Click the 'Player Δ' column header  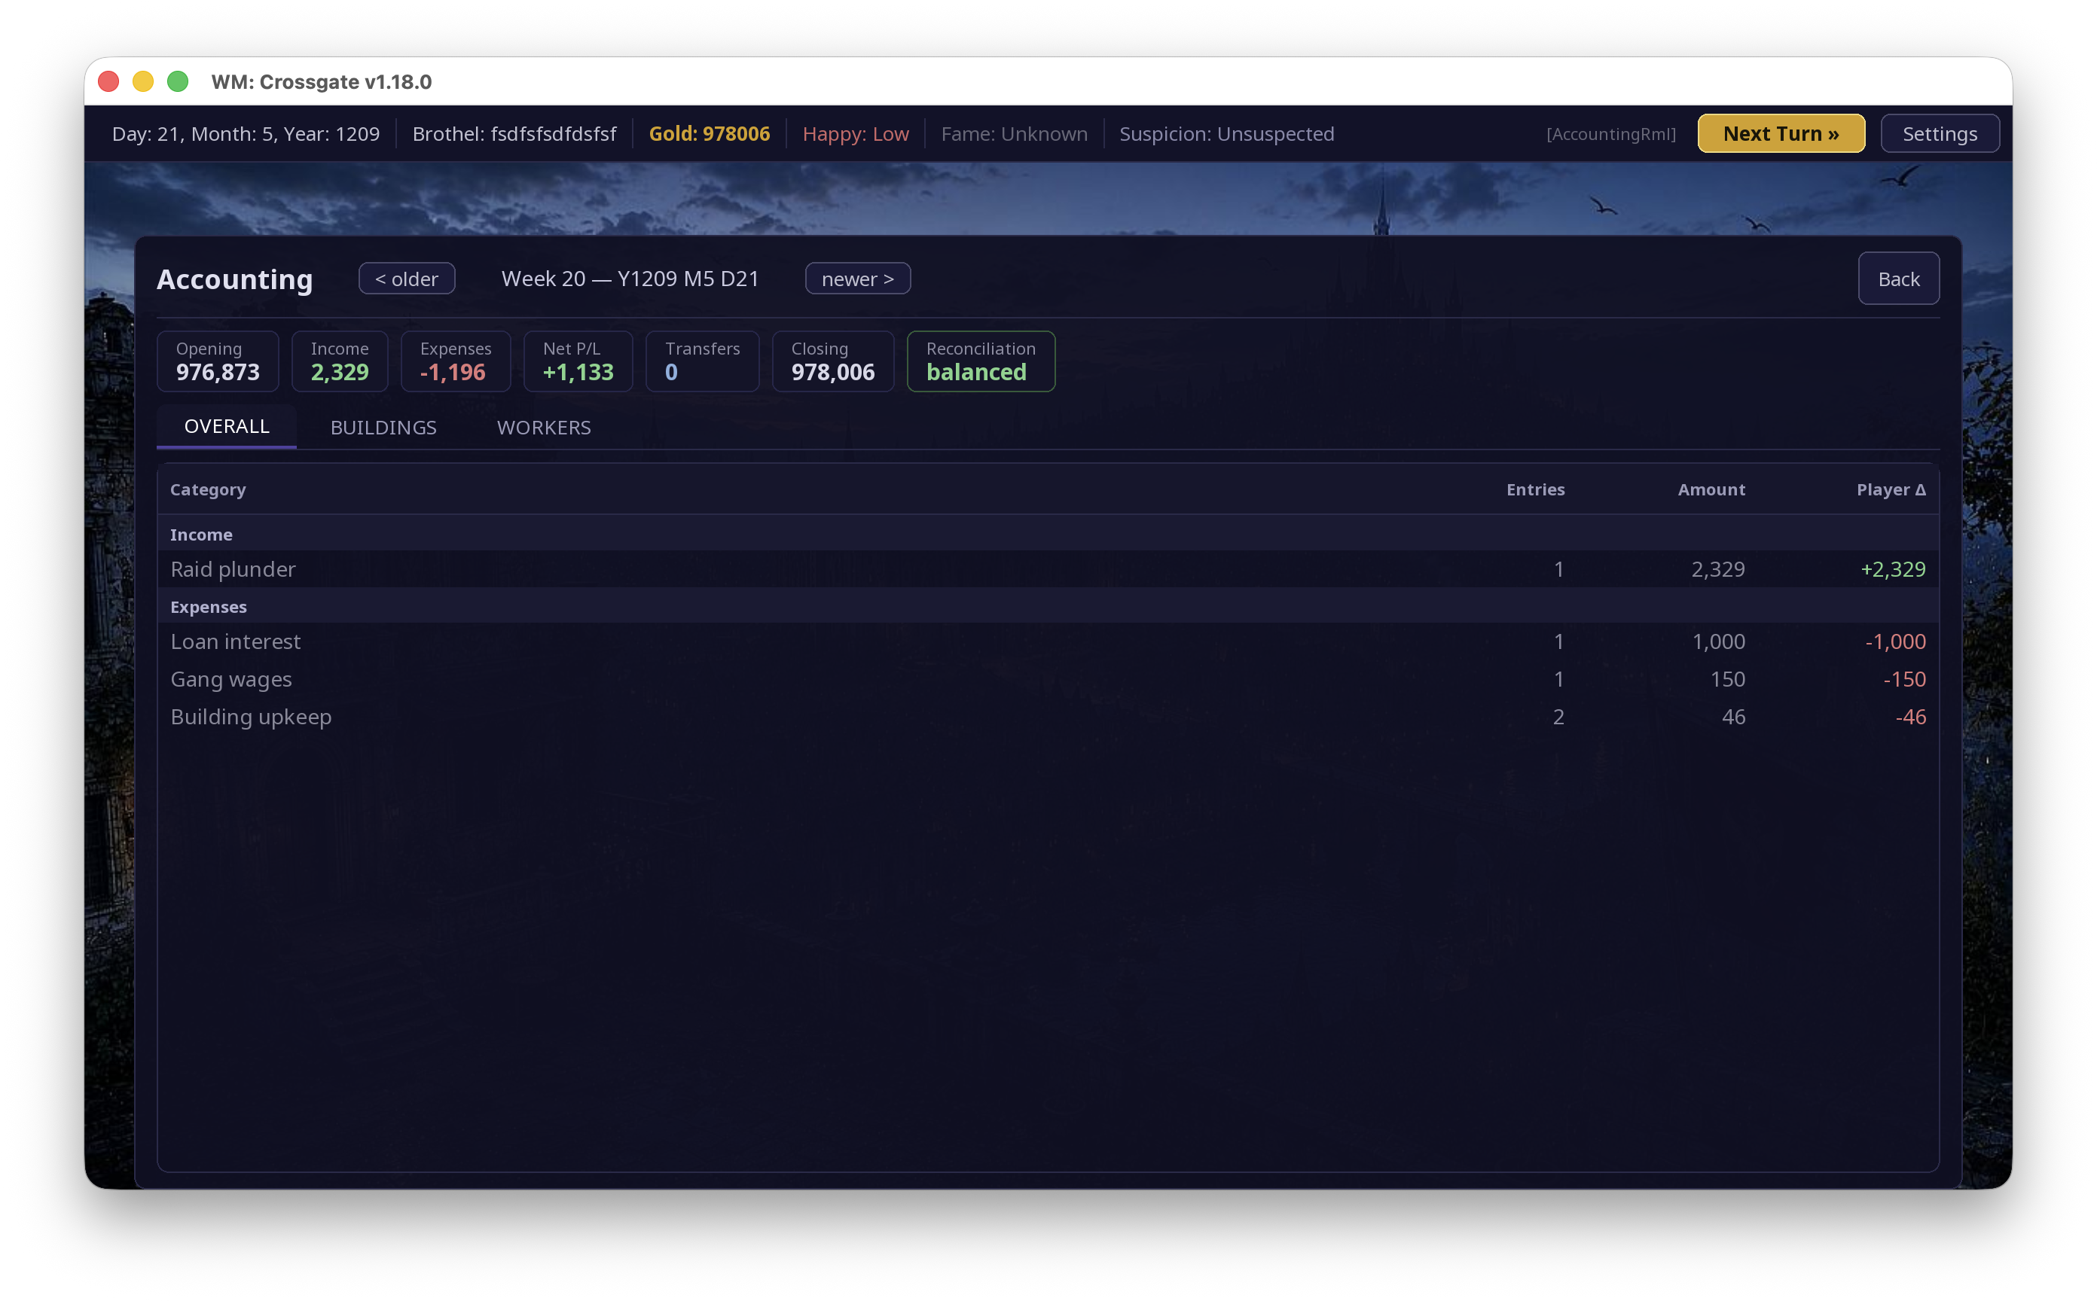click(x=1891, y=489)
